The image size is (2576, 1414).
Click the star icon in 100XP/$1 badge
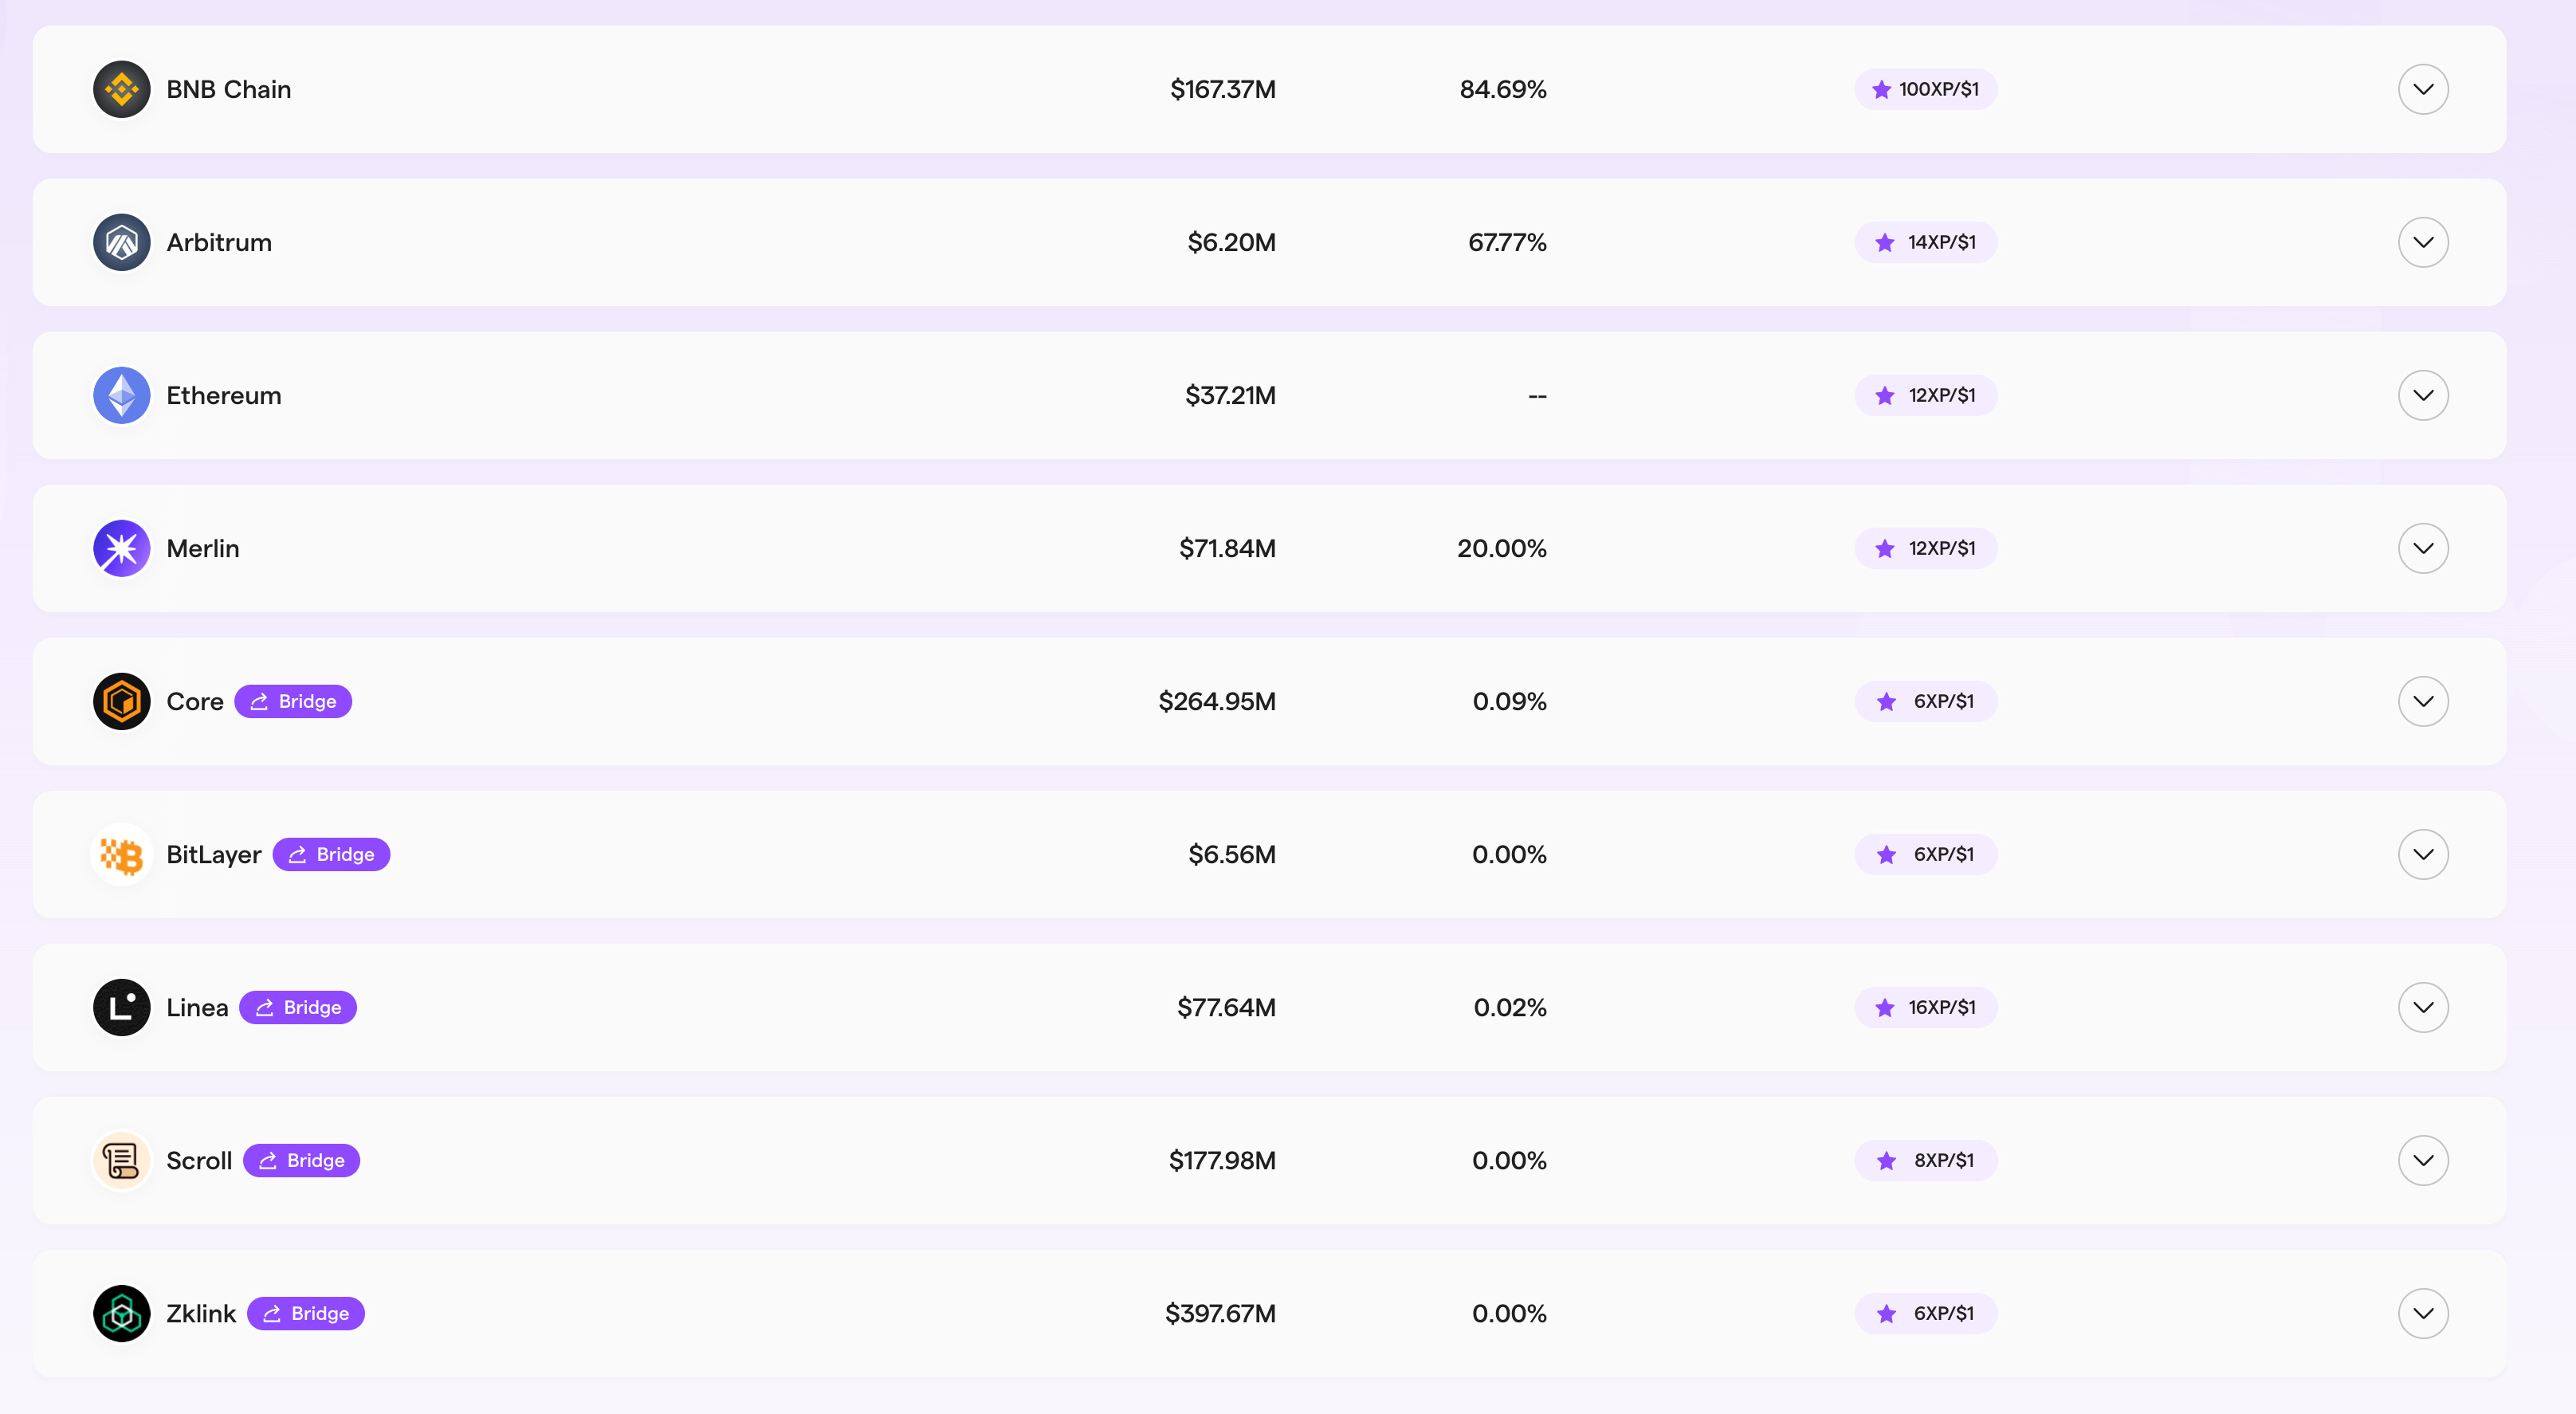[1881, 89]
